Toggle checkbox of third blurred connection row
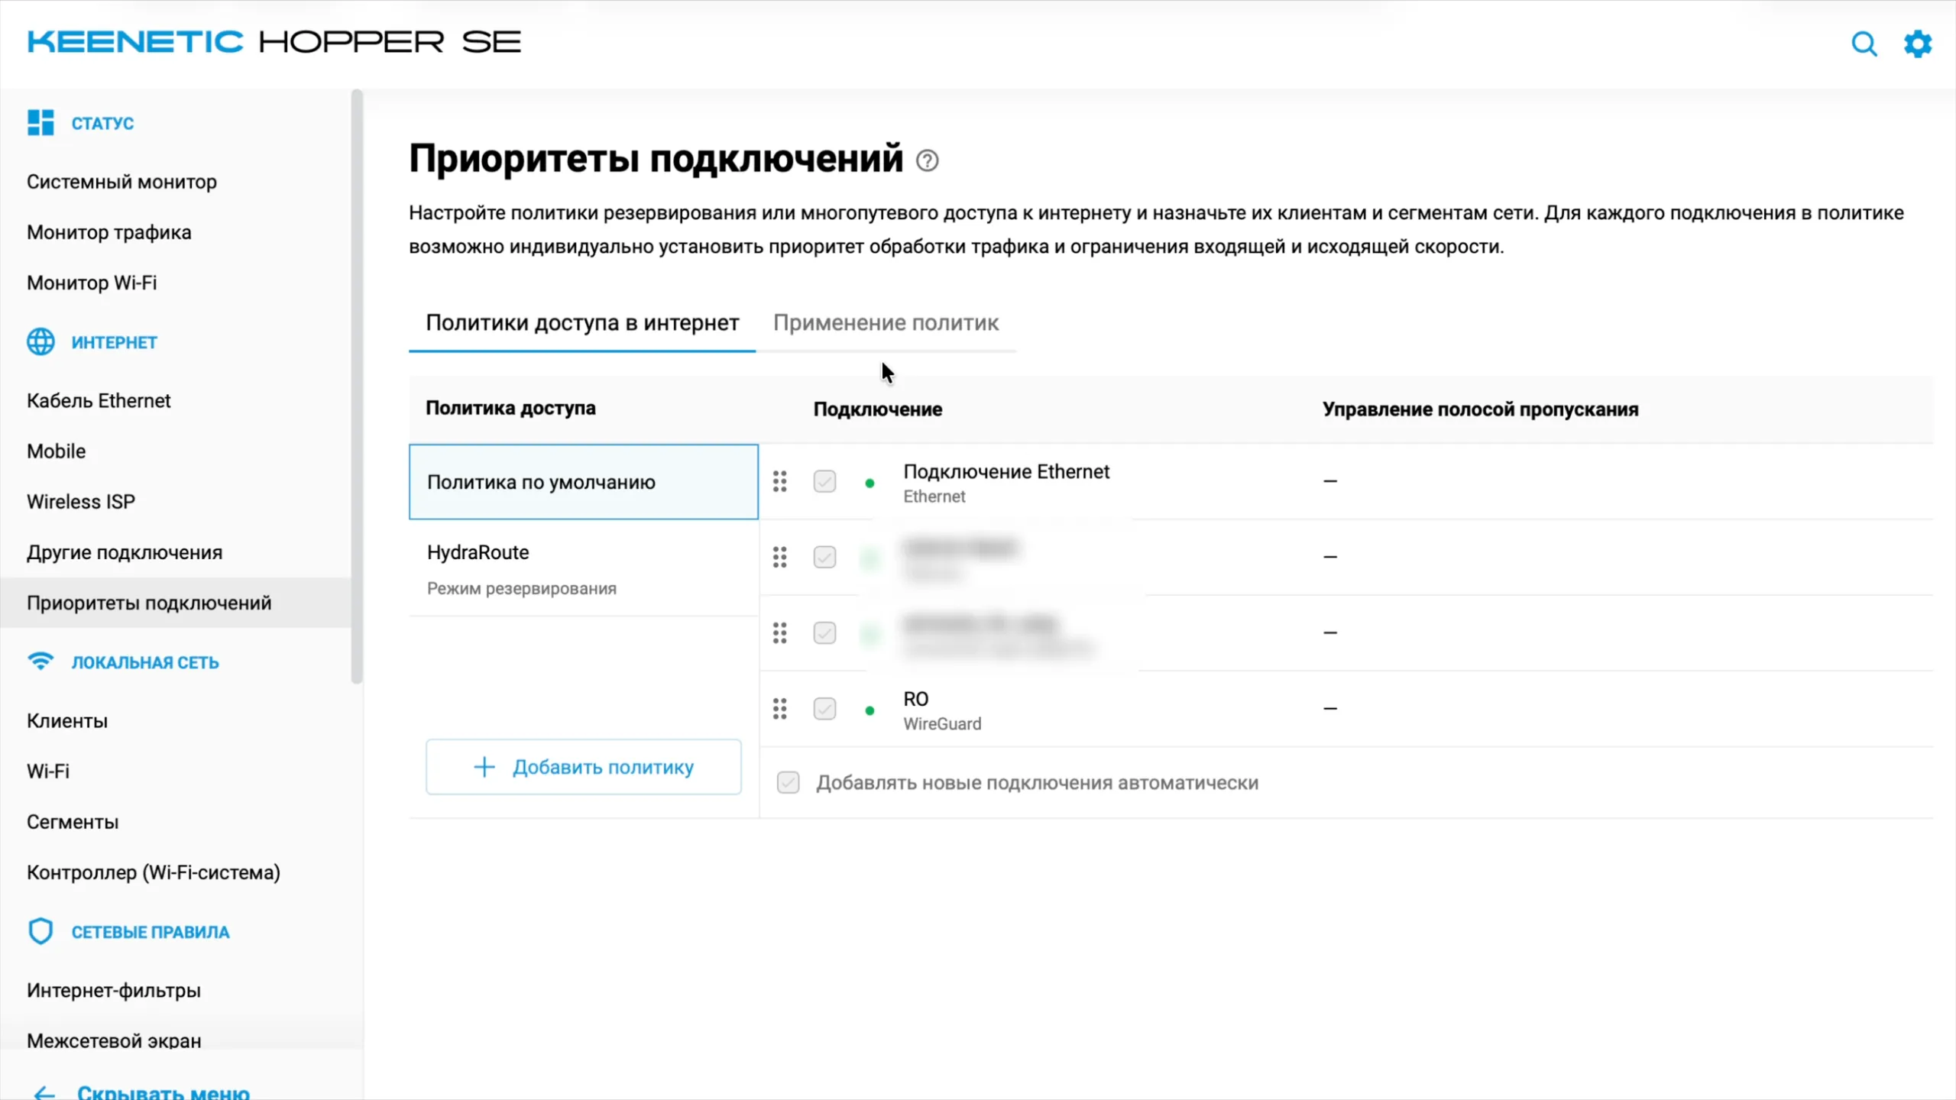 (x=824, y=632)
